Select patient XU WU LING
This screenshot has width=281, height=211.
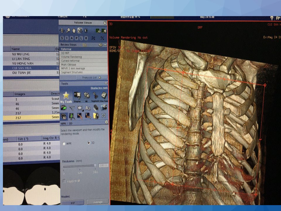point(31,54)
